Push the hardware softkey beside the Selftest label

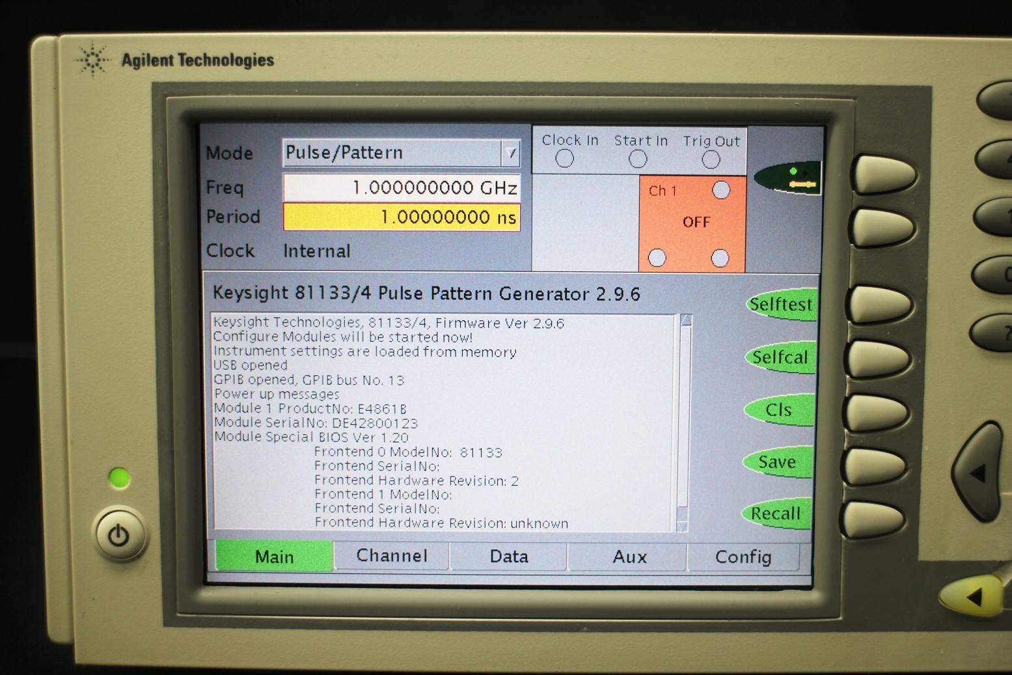pyautogui.click(x=879, y=305)
